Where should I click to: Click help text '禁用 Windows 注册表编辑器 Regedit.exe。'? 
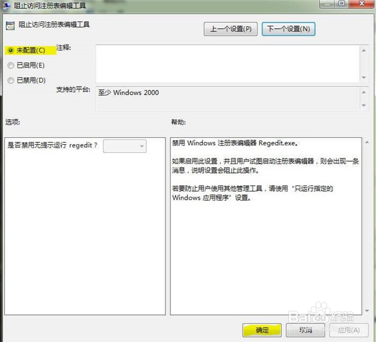(235, 143)
